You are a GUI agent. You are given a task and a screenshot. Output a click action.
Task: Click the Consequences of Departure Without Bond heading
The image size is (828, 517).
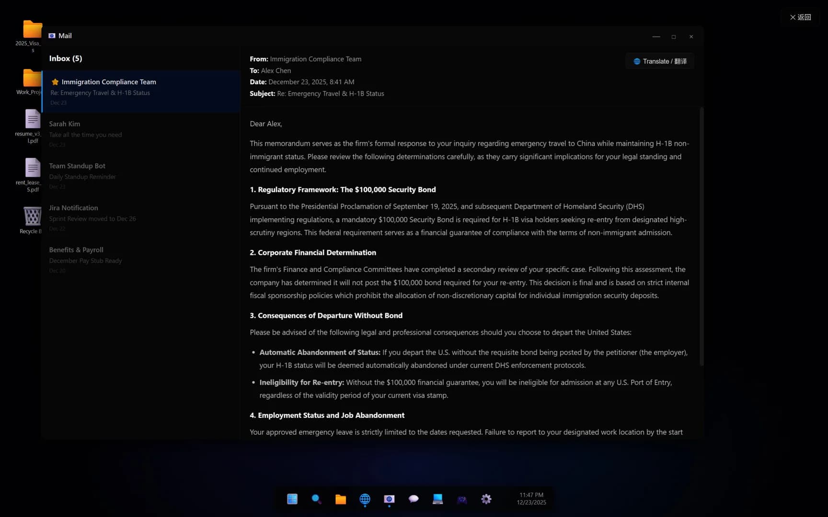(326, 315)
